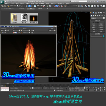Open the 标准基本体 primitives dropdown
This screenshot has height=106, width=106.
tap(98, 18)
